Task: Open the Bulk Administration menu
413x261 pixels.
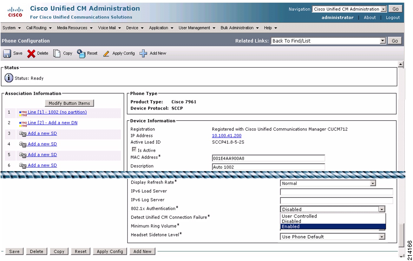Action: coord(240,28)
